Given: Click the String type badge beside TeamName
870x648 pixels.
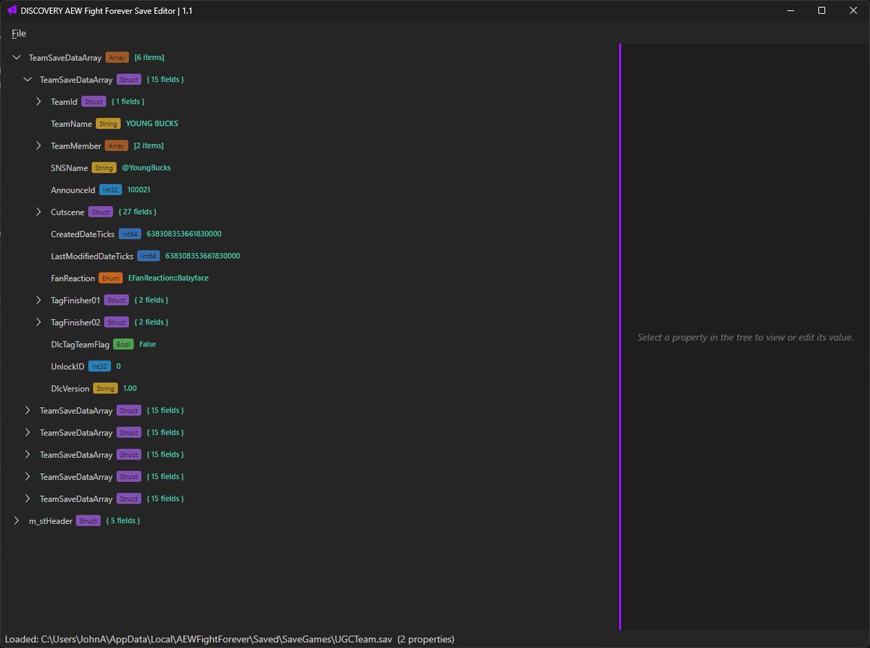Looking at the screenshot, I should pos(108,124).
